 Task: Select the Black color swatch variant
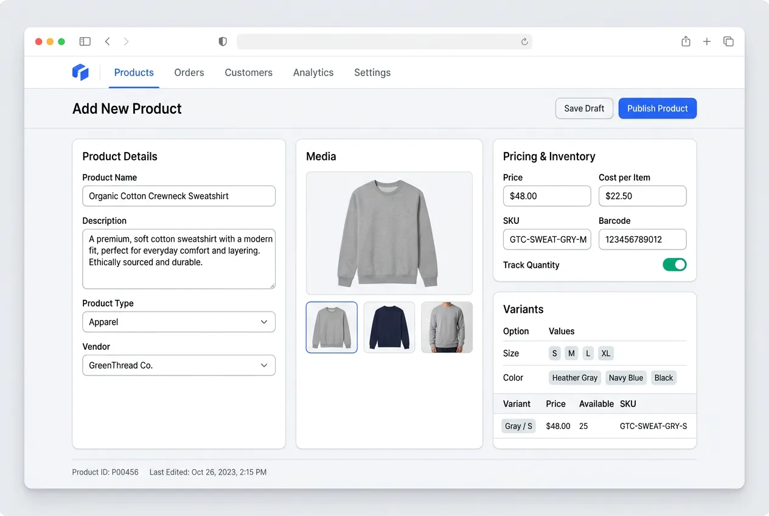[663, 377]
